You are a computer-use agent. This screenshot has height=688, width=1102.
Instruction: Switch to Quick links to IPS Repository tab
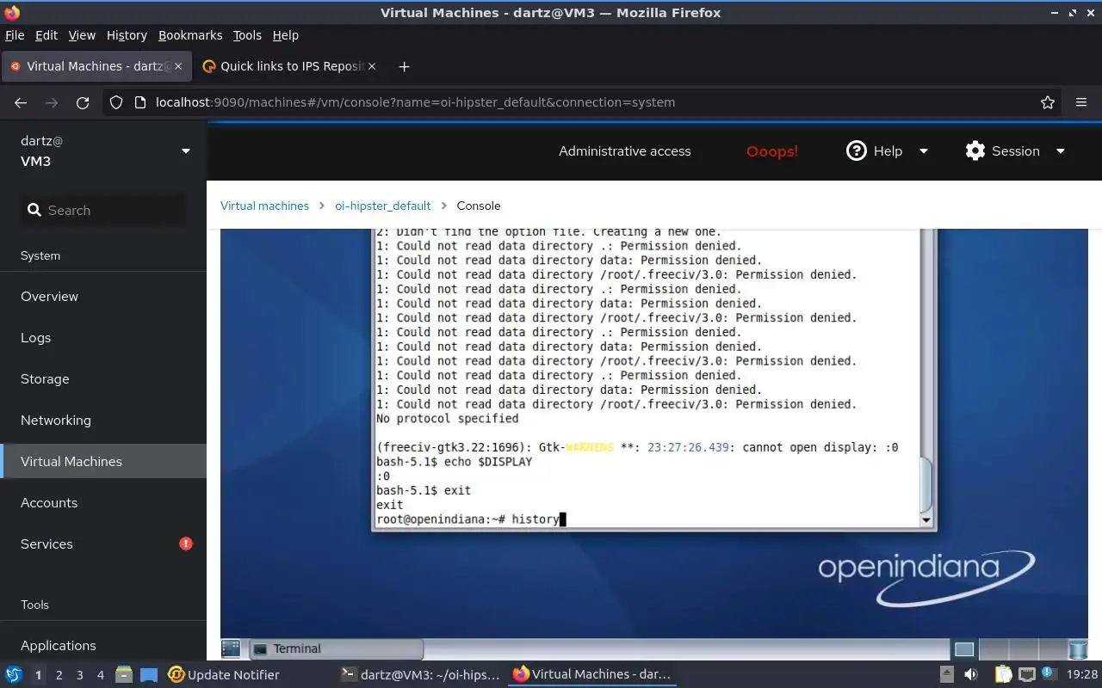tap(288, 66)
